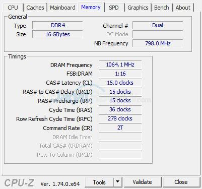
Task: Switch to the Bench tab
Action: pos(162,8)
